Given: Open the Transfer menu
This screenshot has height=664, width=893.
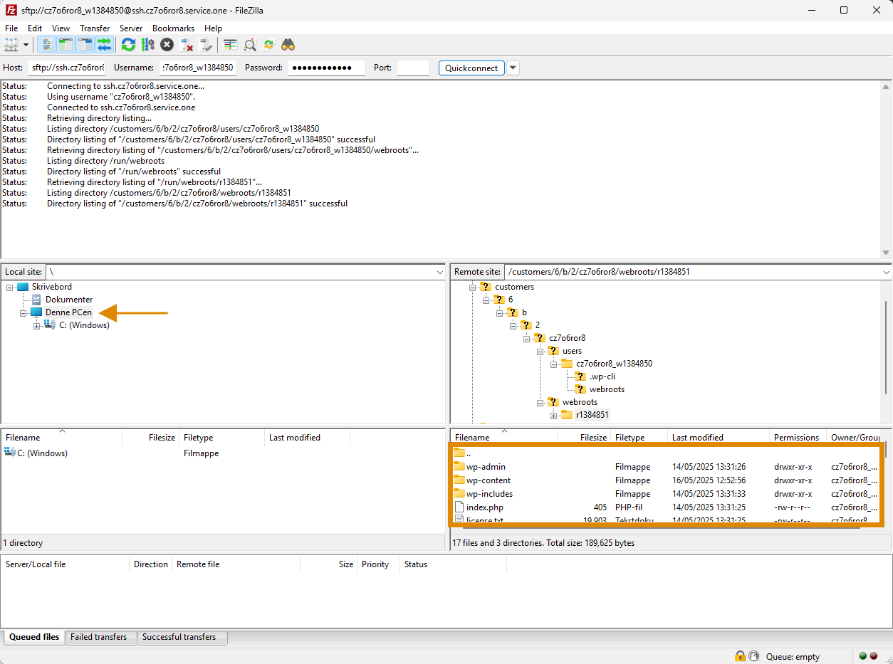Looking at the screenshot, I should pyautogui.click(x=95, y=28).
